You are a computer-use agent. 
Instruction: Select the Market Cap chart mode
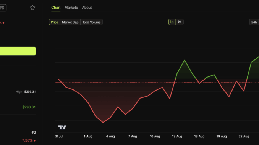click(70, 22)
